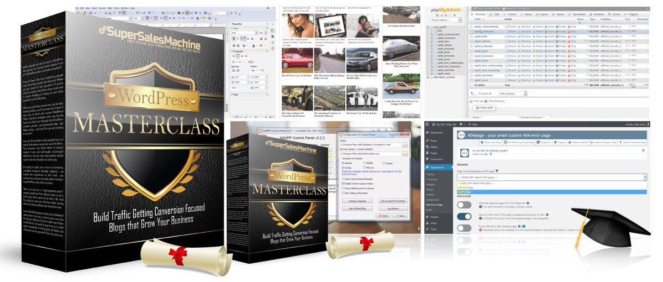Open 'WordPress.org Plugin Page' link
The height and width of the screenshot is (282, 663).
pos(519,142)
